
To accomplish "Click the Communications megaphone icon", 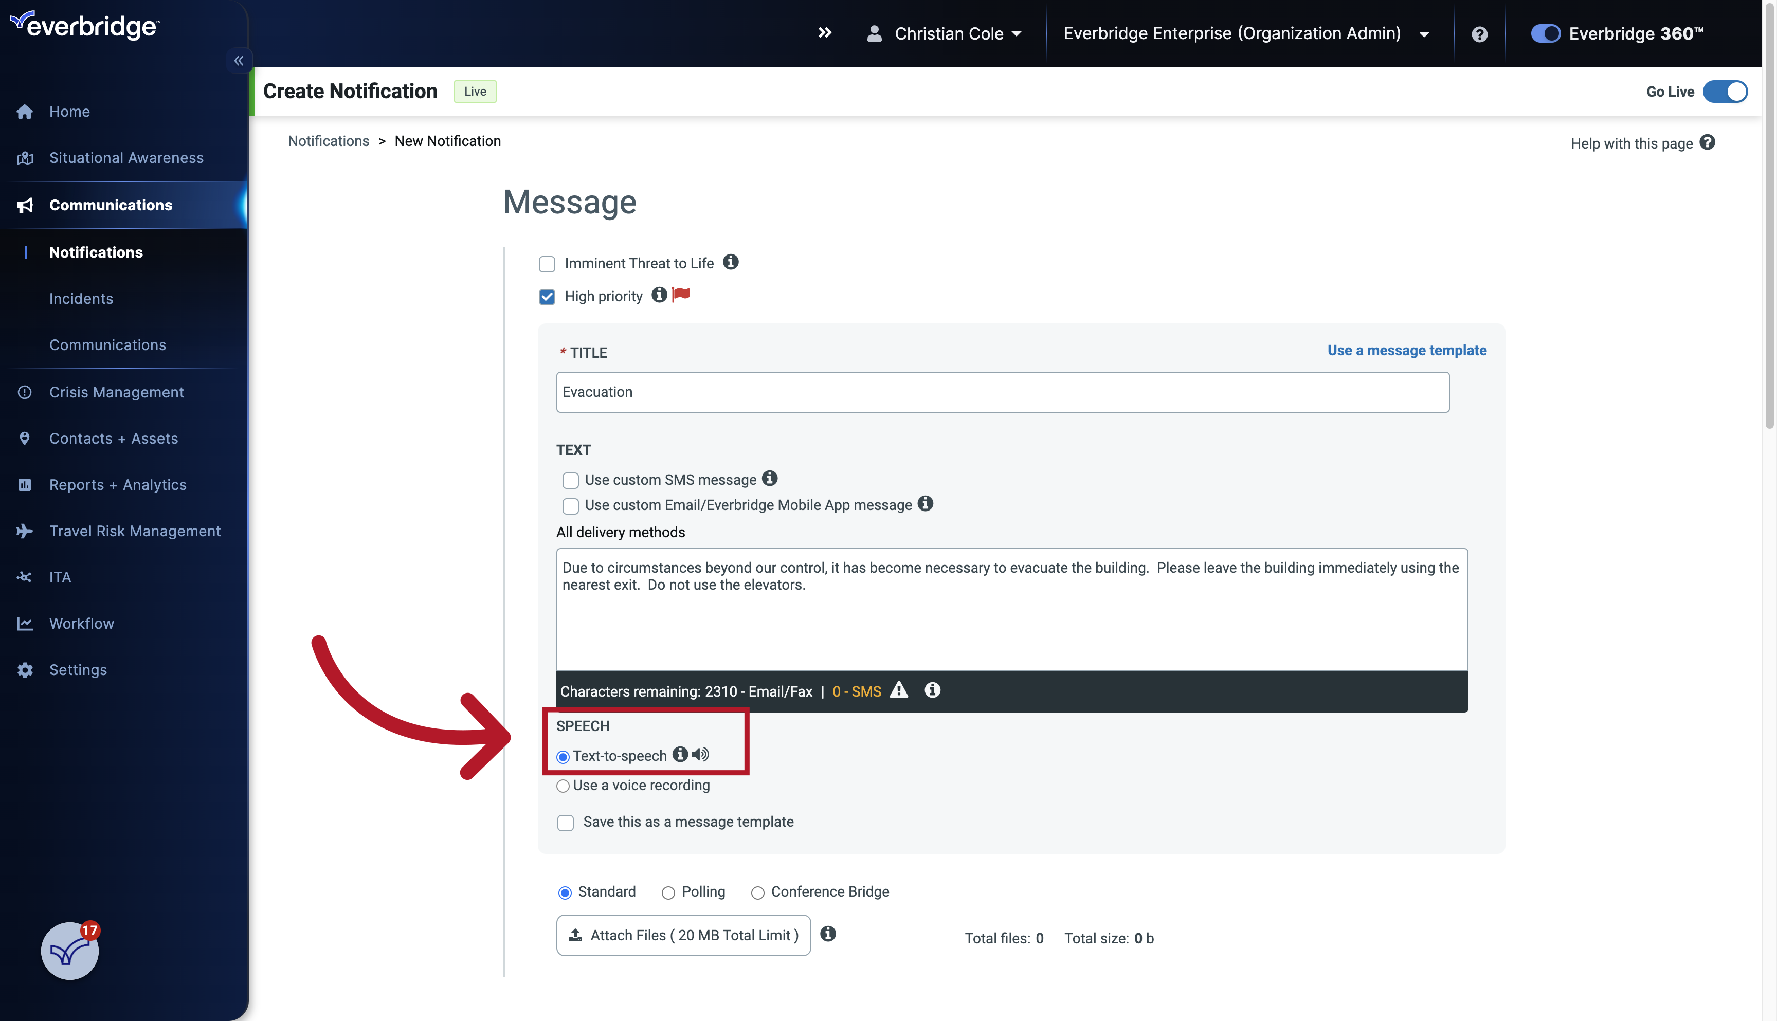I will 25,205.
